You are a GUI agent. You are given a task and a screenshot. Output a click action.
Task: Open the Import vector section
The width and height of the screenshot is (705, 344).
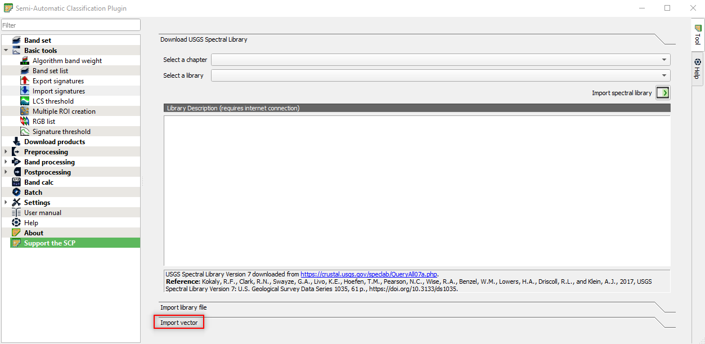[179, 323]
